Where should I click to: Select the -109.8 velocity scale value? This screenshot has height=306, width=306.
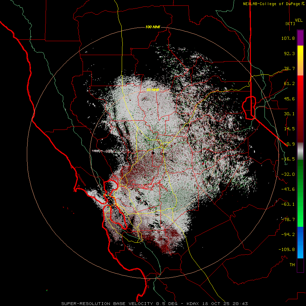click(x=287, y=250)
